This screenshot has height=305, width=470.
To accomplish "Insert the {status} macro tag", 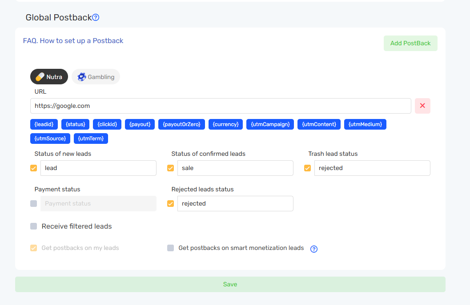I will 76,124.
